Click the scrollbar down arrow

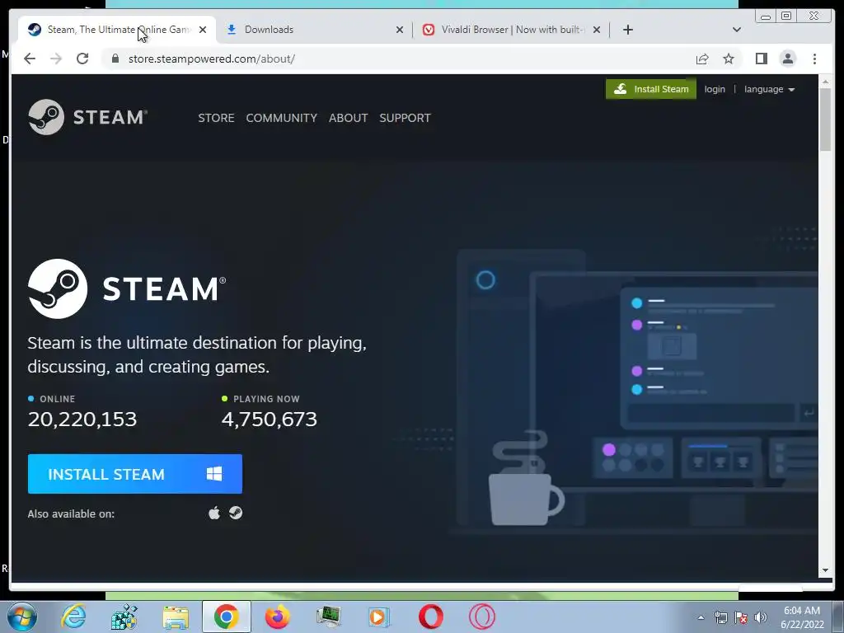tap(825, 570)
